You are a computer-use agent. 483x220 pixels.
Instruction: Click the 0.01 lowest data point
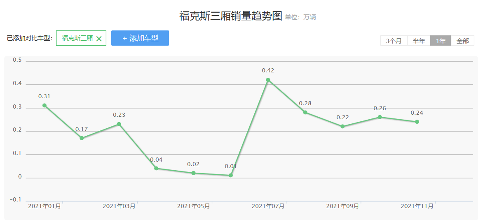coord(231,176)
